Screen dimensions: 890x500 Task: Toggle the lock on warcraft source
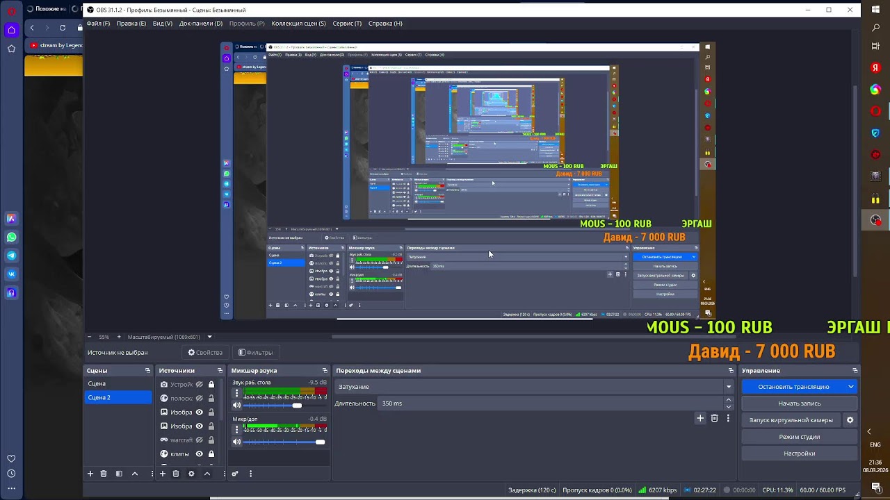pyautogui.click(x=211, y=440)
